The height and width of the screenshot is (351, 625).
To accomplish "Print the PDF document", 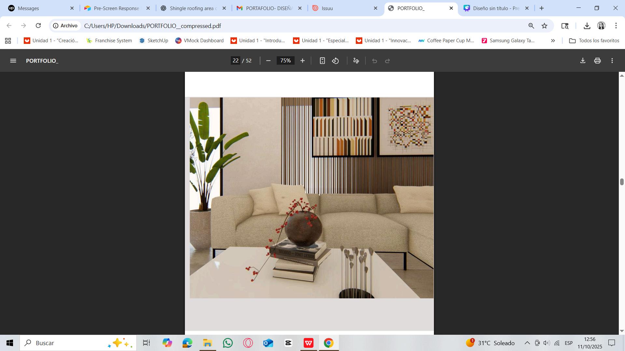I will (x=597, y=61).
